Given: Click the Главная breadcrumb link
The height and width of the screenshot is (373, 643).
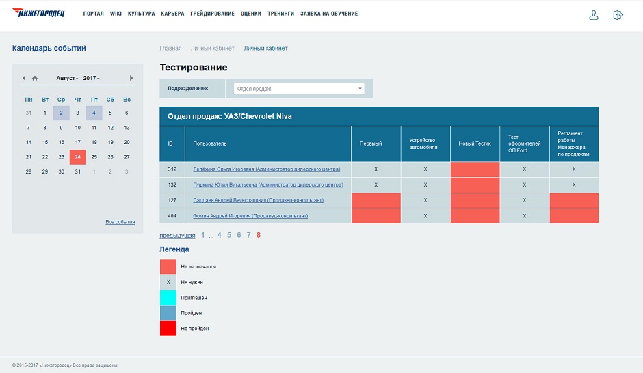Looking at the screenshot, I should click(170, 49).
